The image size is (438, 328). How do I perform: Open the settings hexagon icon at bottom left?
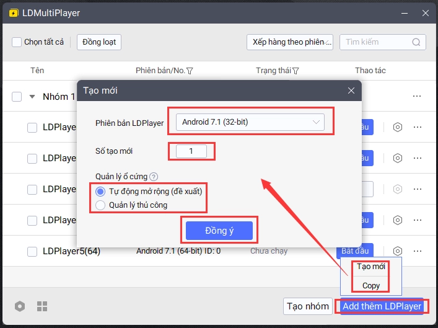(x=20, y=306)
